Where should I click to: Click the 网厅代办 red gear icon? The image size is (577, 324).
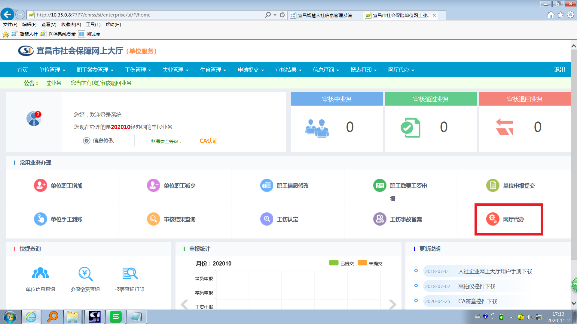[x=493, y=219]
